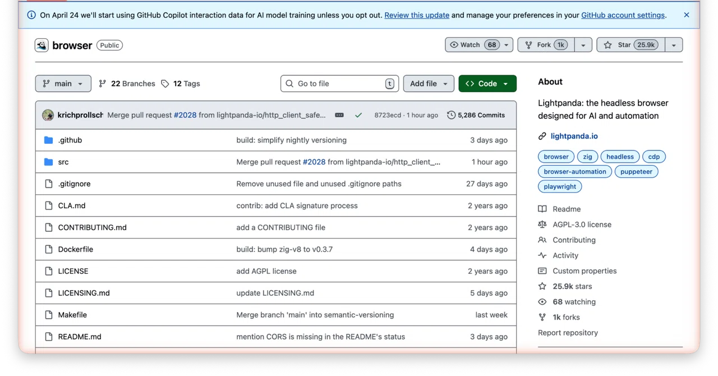
Task: Click the tag icon beside 12 Tags
Action: click(x=165, y=84)
